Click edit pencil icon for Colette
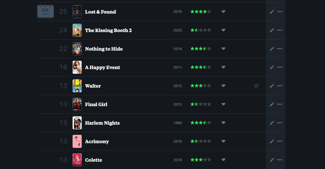The height and width of the screenshot is (169, 325). (272, 160)
